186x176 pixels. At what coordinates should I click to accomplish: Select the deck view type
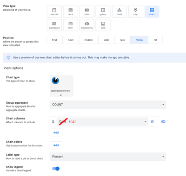71,12
